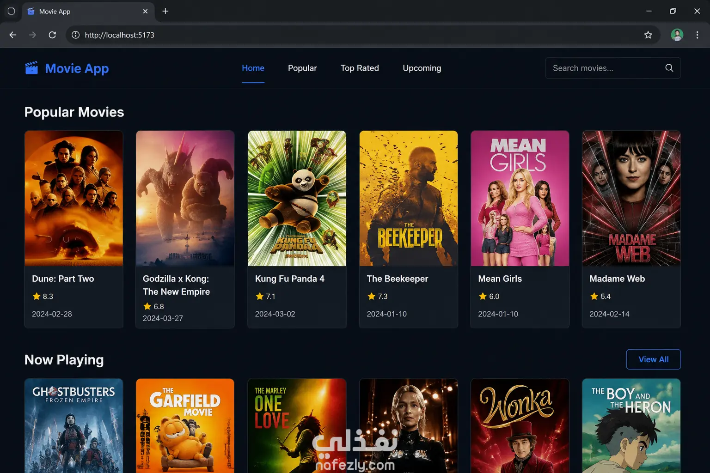Open the Upcoming nav item
710x473 pixels.
(x=422, y=68)
